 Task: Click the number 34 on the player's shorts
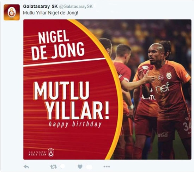(187, 126)
